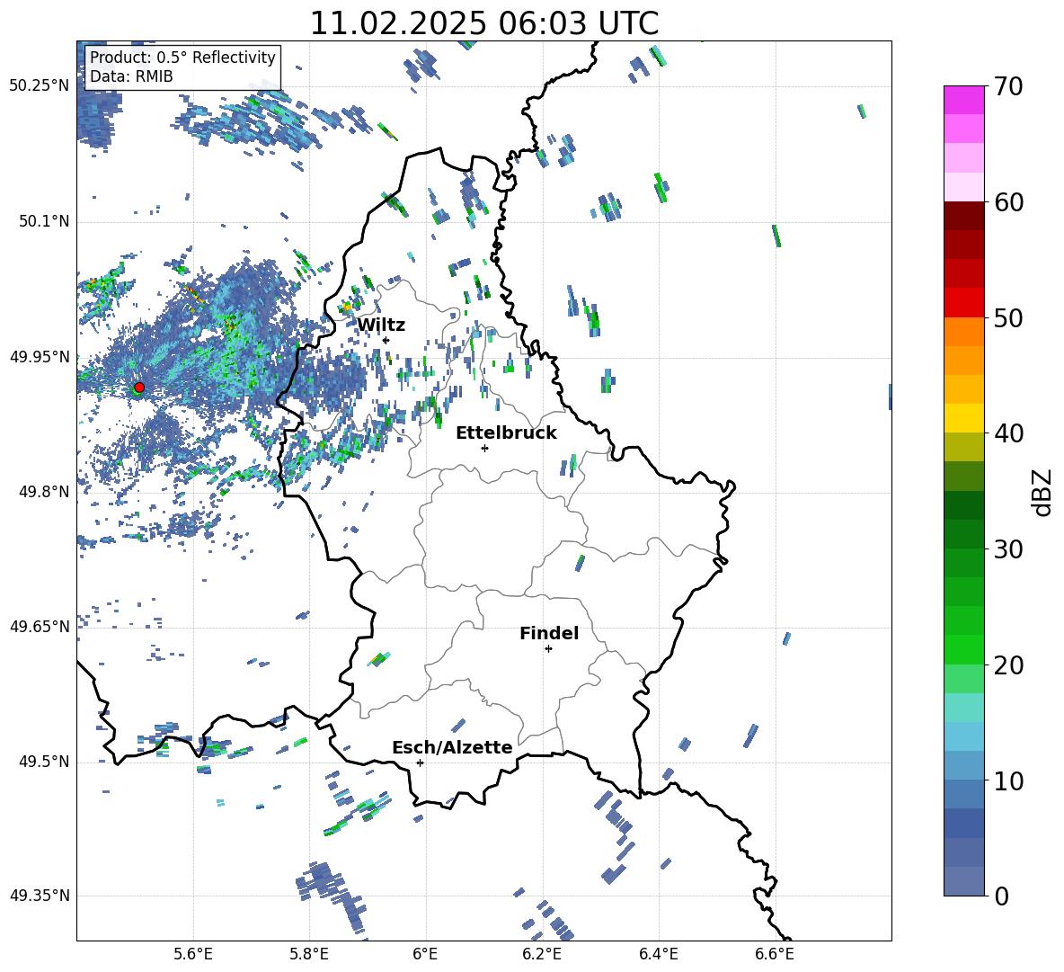
Task: Click the bright green colorbar segment at 20
Action: 963,649
